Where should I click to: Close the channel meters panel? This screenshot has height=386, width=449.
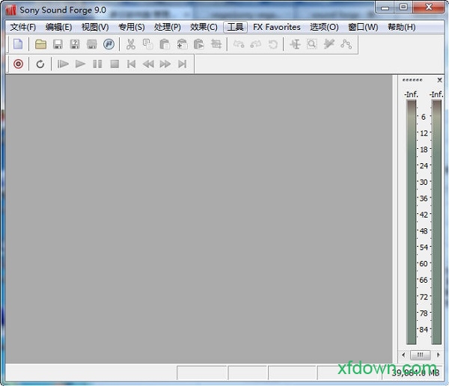click(439, 80)
